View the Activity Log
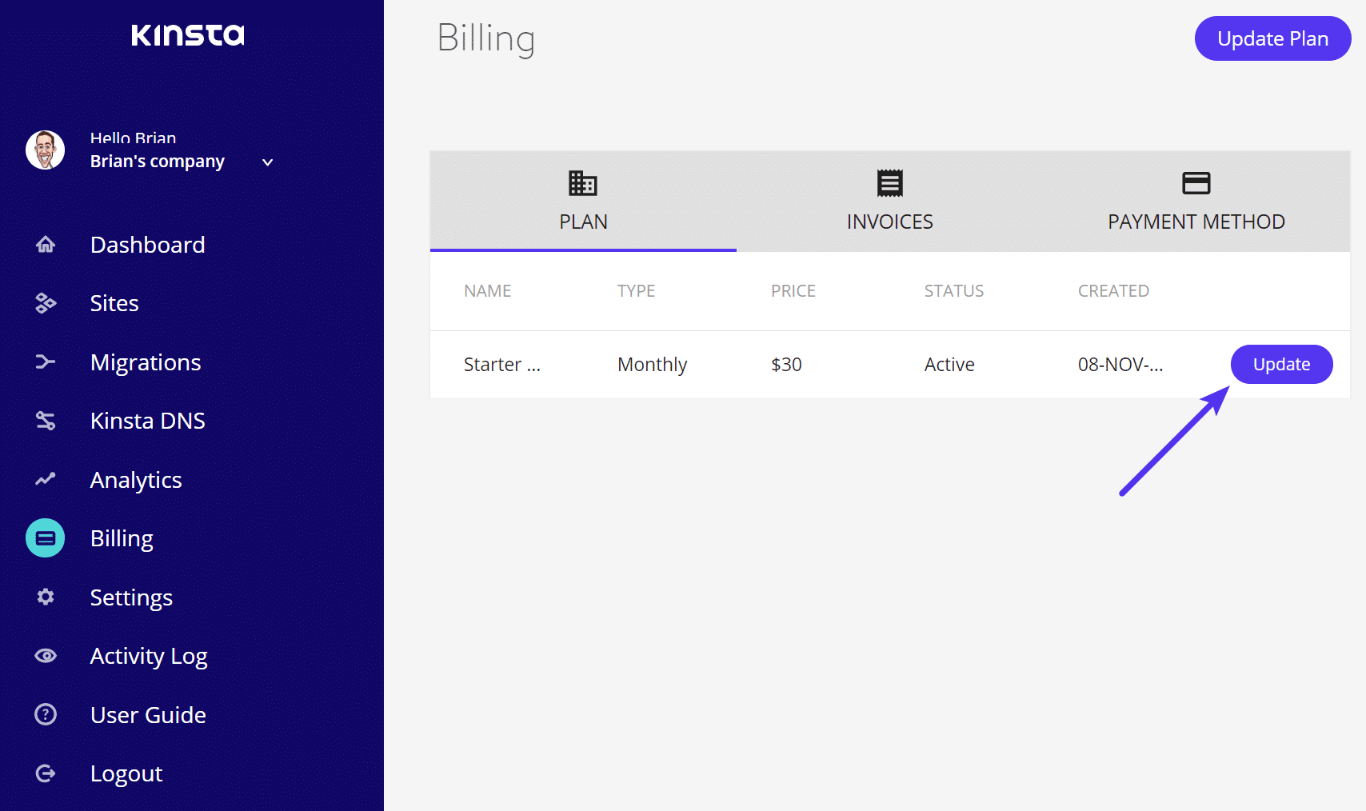Screen dimensions: 1366x811 (149, 656)
